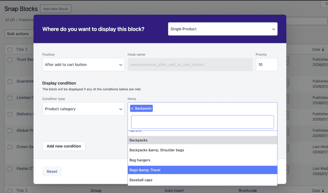The width and height of the screenshot is (328, 193).
Task: Expand the Position dropdown
Action: [83, 64]
